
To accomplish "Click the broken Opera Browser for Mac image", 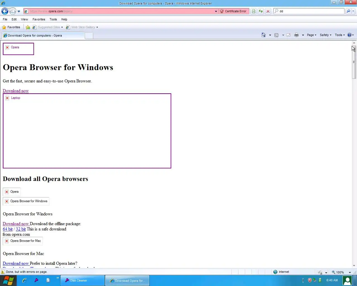I will pyautogui.click(x=23, y=241).
